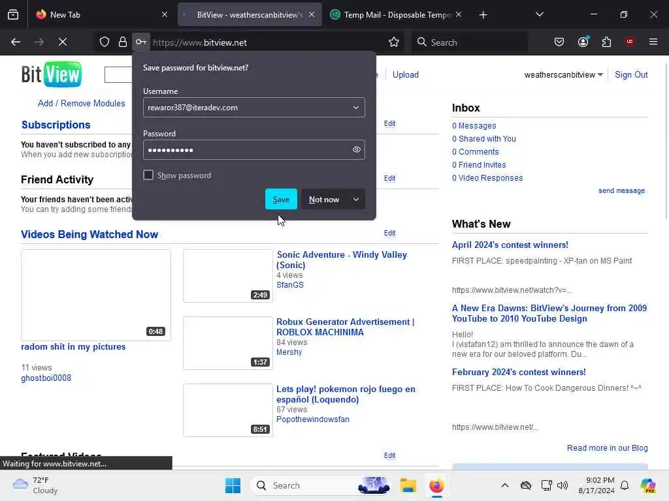The image size is (669, 501).
Task: Edit the Videos Being Watched Now module
Action: [389, 233]
